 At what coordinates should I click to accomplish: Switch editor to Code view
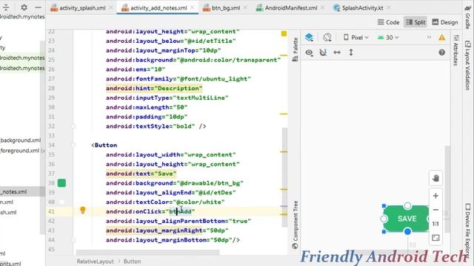click(388, 22)
